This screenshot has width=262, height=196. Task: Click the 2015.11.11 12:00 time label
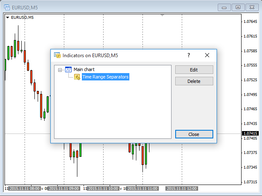(181, 189)
